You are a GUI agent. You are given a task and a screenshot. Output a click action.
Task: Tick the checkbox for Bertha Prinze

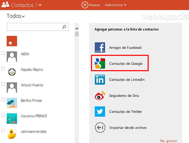coord(3,100)
